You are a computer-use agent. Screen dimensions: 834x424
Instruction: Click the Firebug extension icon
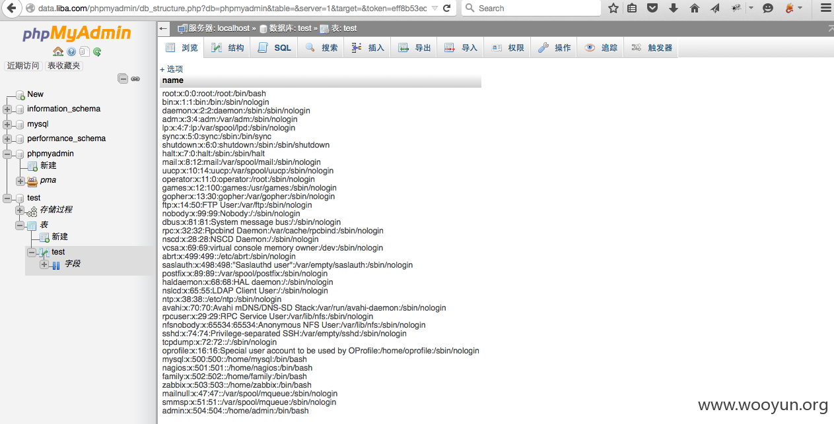click(789, 9)
